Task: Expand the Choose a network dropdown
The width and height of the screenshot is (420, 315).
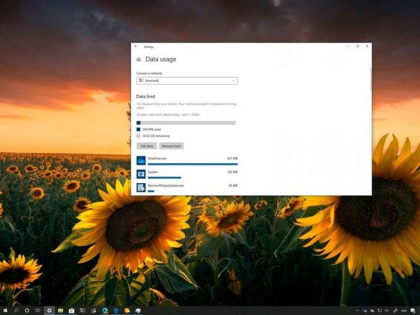Action: pos(187,80)
